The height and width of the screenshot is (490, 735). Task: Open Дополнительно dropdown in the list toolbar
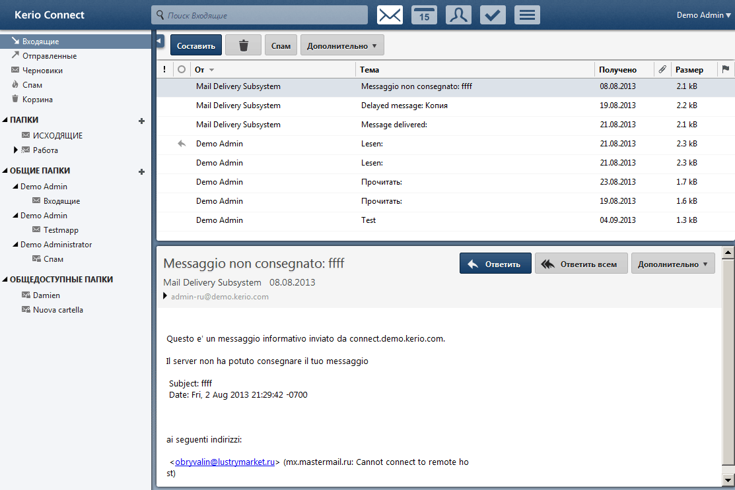[341, 46]
